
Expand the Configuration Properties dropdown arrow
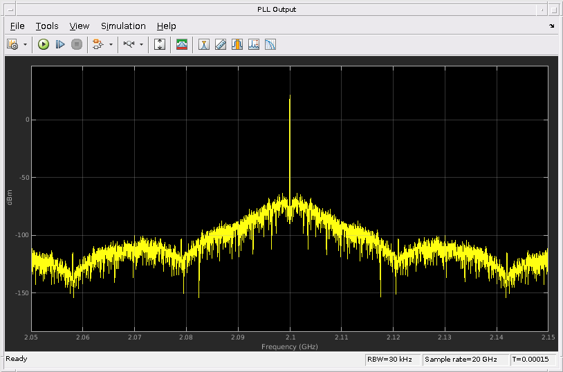pyautogui.click(x=25, y=44)
